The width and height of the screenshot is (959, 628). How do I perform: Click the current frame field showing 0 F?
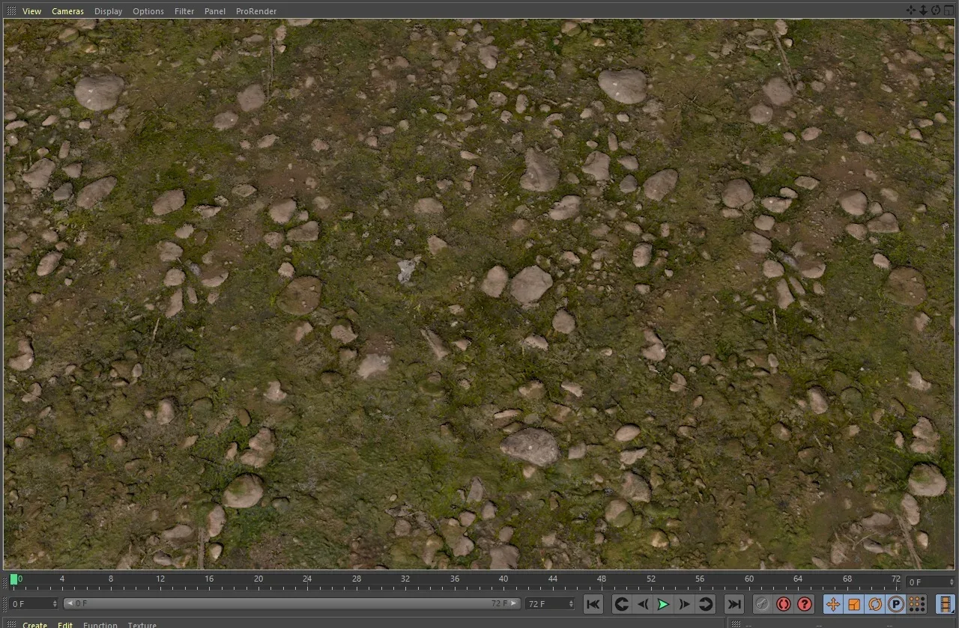930,582
